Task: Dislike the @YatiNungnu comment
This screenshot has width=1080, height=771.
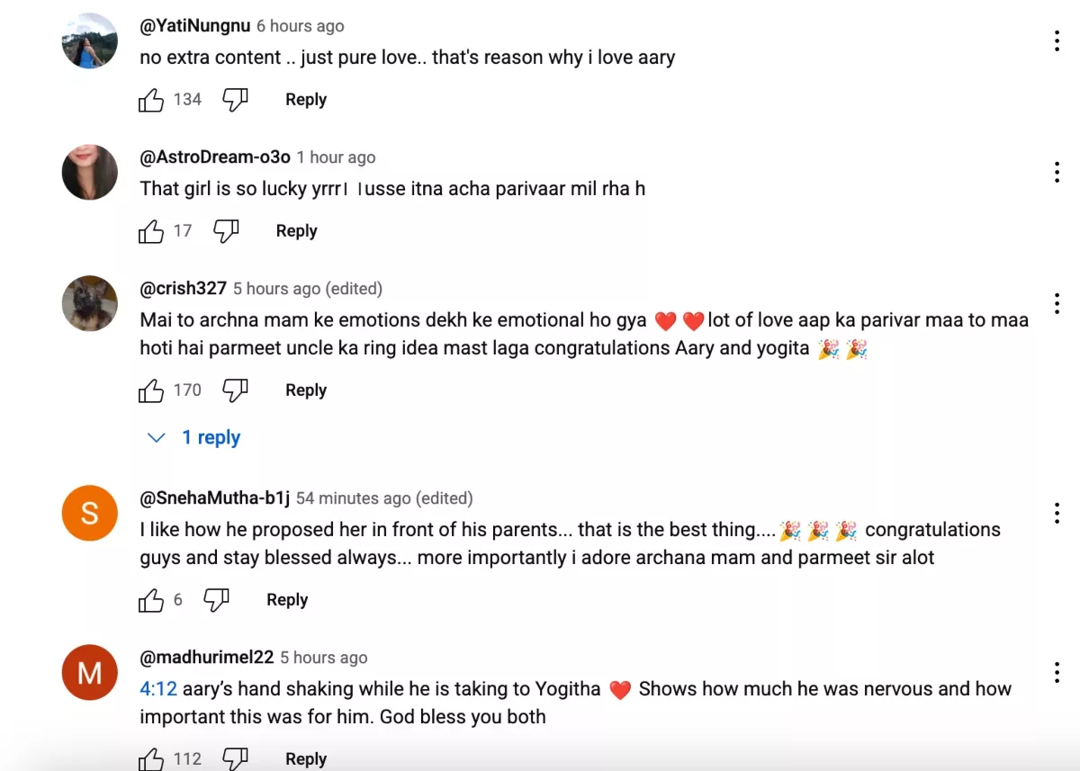Action: click(x=235, y=100)
